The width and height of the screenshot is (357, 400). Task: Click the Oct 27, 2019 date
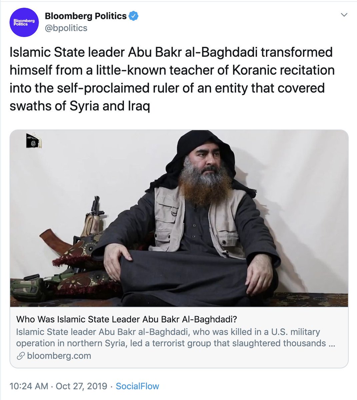coord(81,386)
